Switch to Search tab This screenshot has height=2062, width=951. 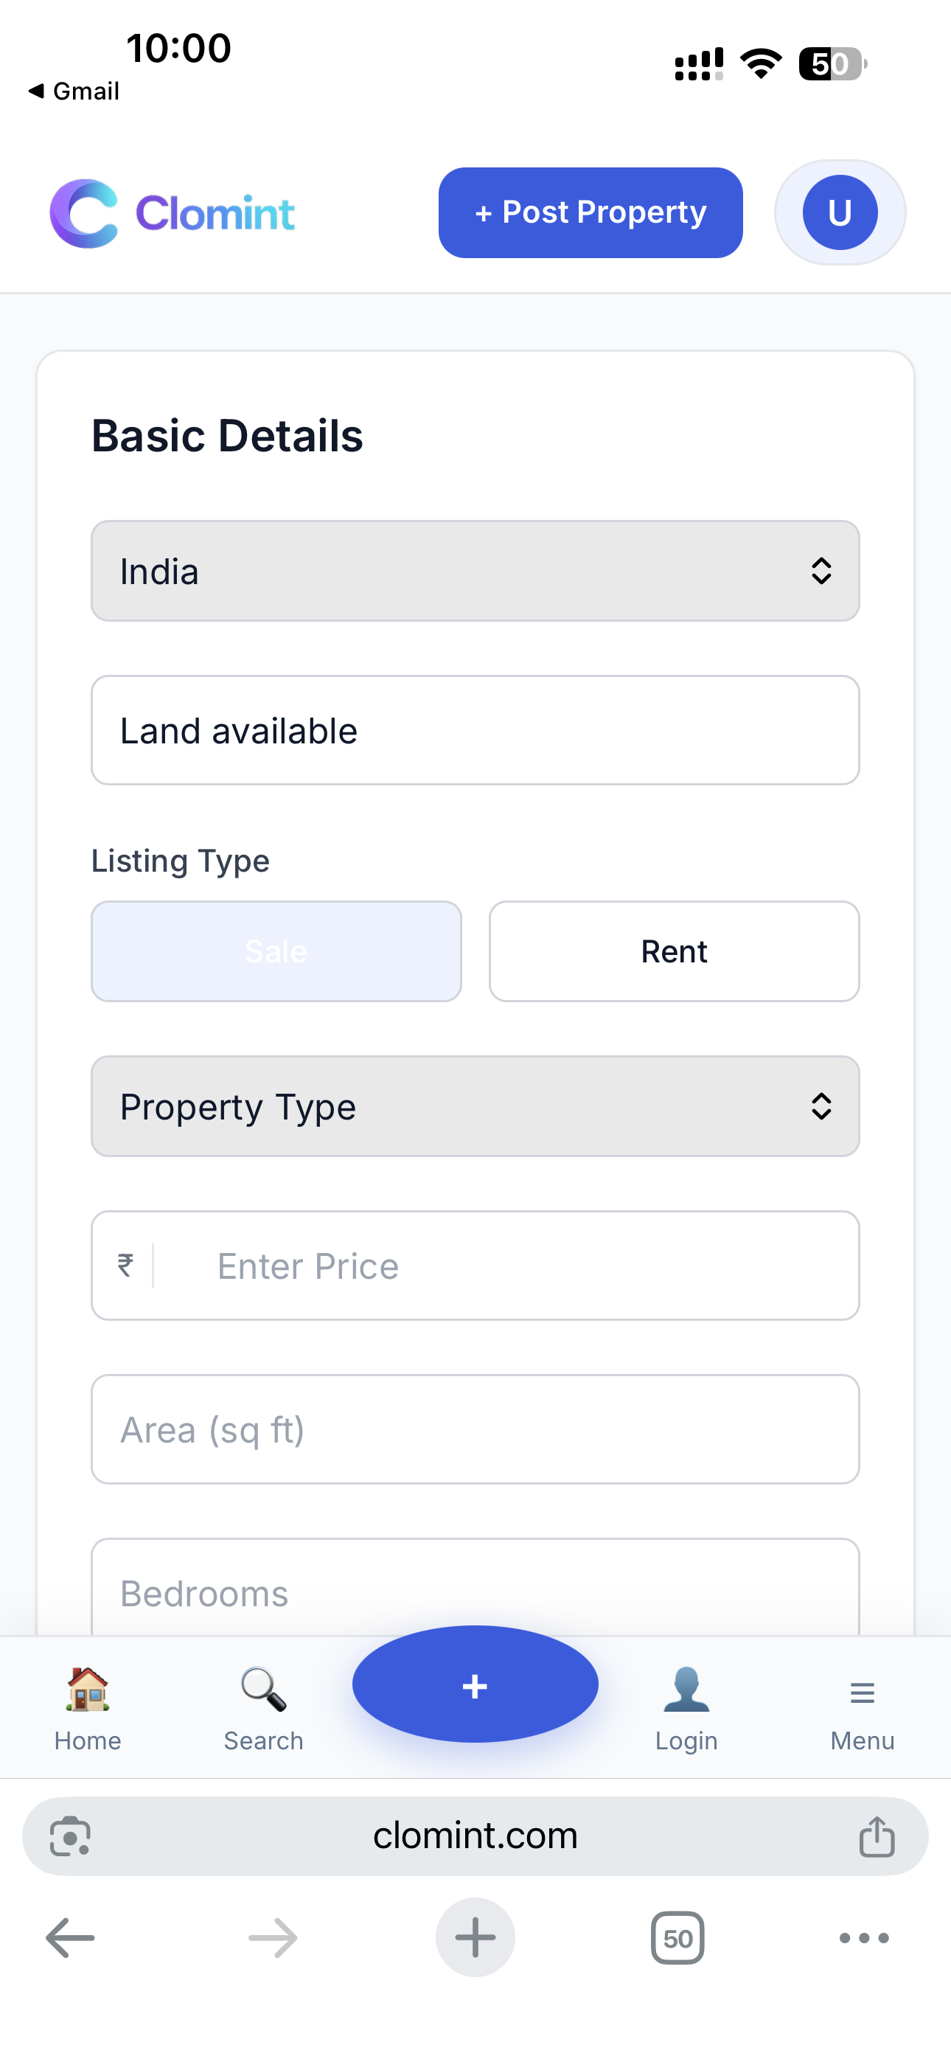pyautogui.click(x=263, y=1708)
